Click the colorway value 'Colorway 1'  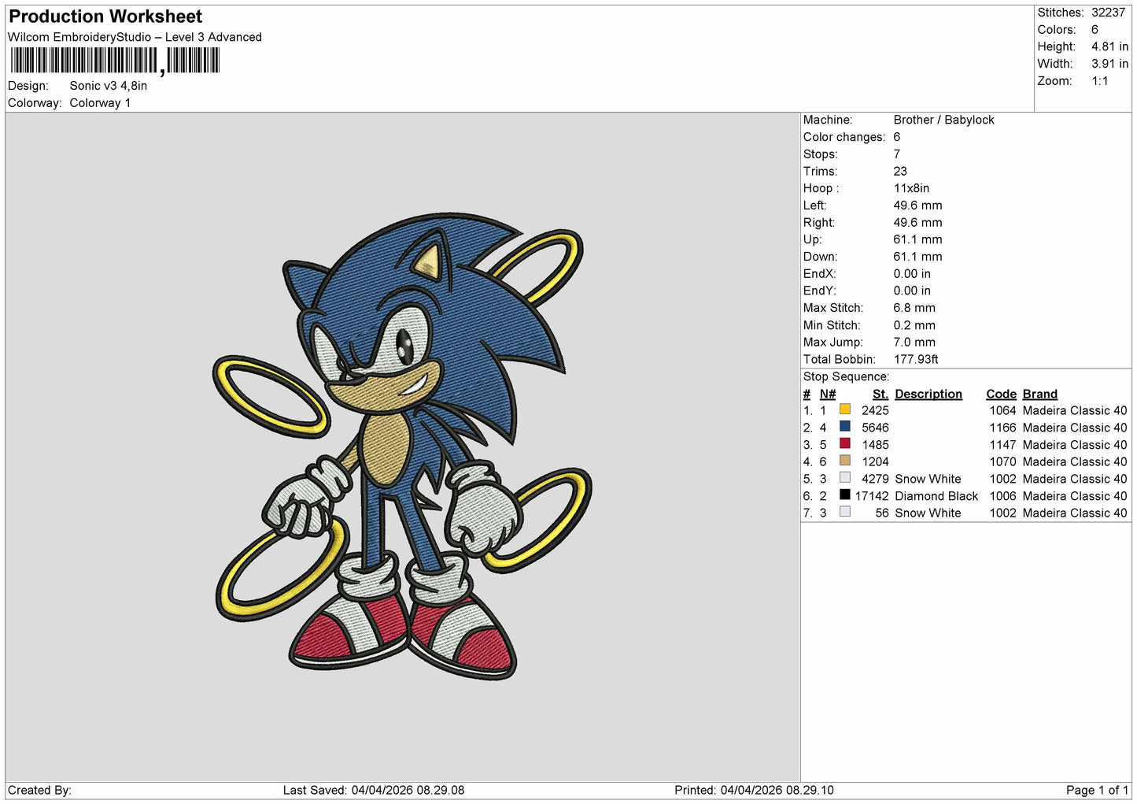100,103
